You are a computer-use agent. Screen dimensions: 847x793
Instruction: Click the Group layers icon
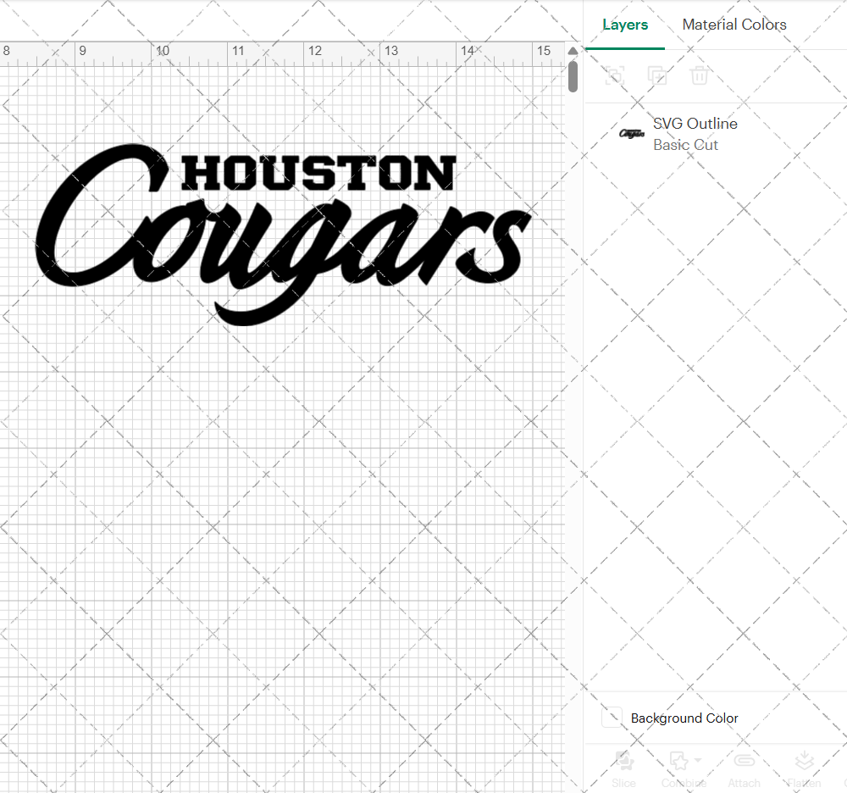615,75
